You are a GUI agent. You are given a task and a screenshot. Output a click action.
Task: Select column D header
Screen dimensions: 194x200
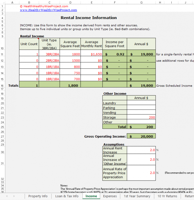point(70,2)
